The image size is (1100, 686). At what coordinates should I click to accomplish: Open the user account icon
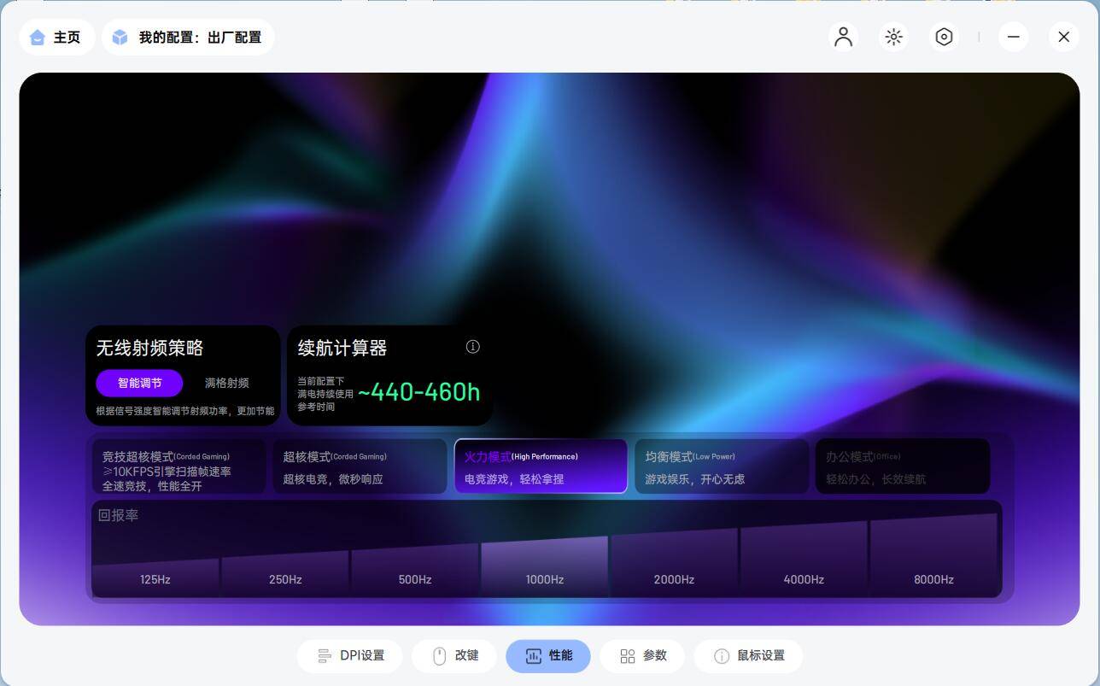tap(843, 37)
